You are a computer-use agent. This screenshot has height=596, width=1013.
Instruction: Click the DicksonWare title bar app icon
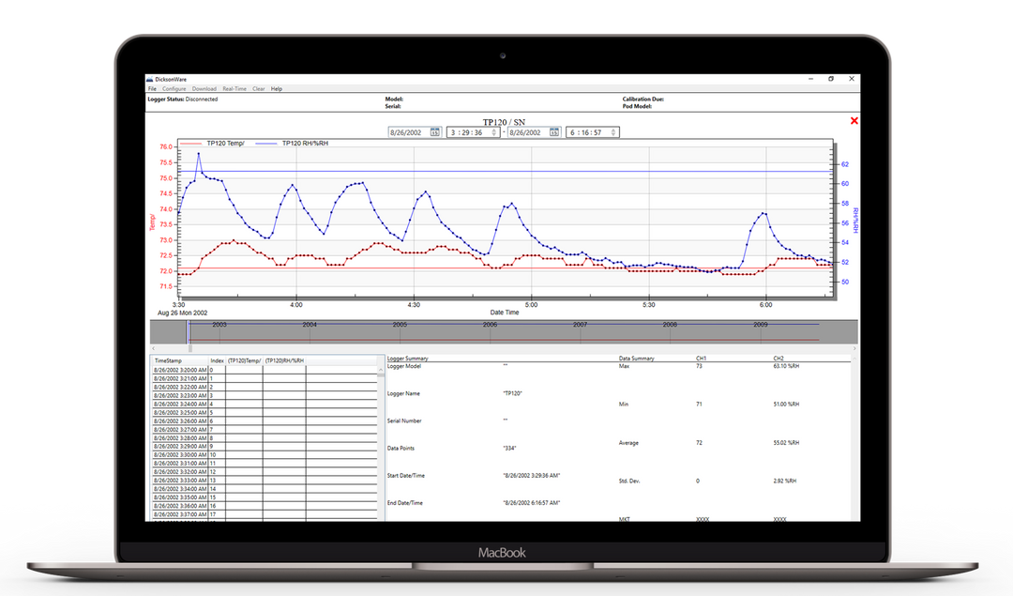pos(150,80)
